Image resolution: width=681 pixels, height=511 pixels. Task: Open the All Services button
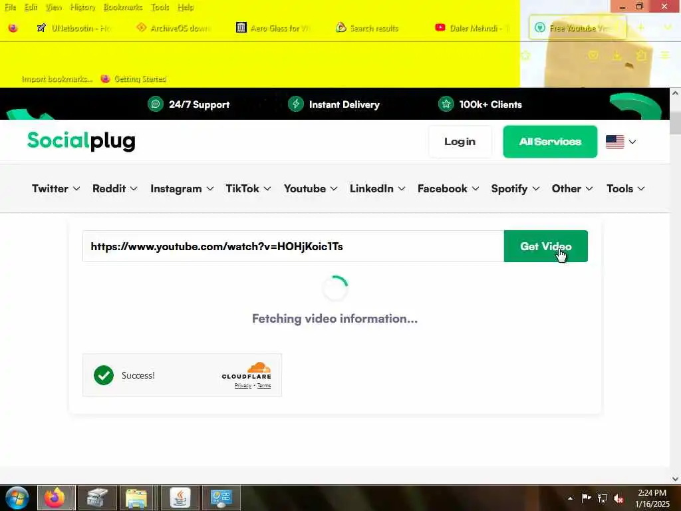tap(550, 142)
